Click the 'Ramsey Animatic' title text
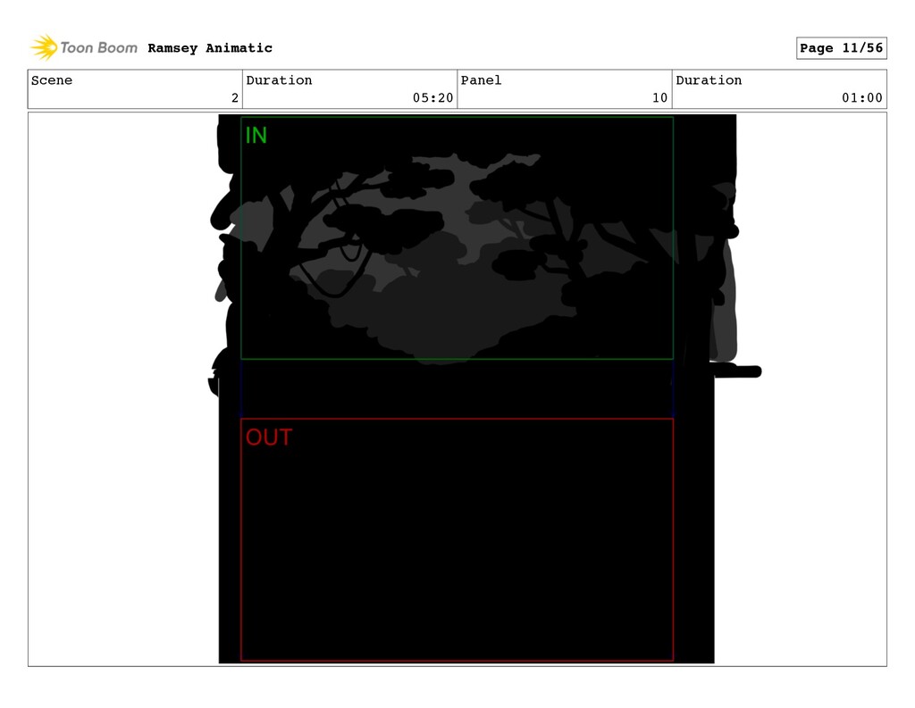This screenshot has height=708, width=915. click(210, 48)
